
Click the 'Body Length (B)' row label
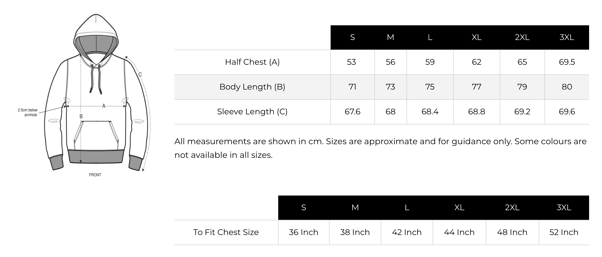(x=252, y=87)
